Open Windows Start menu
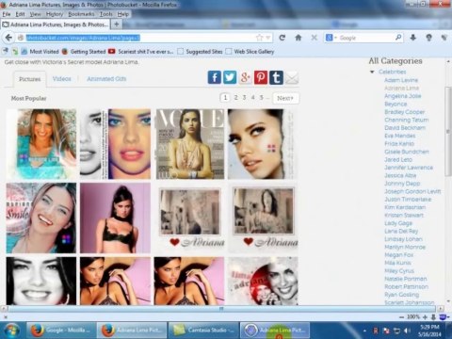This screenshot has height=339, width=452. pos(11,331)
